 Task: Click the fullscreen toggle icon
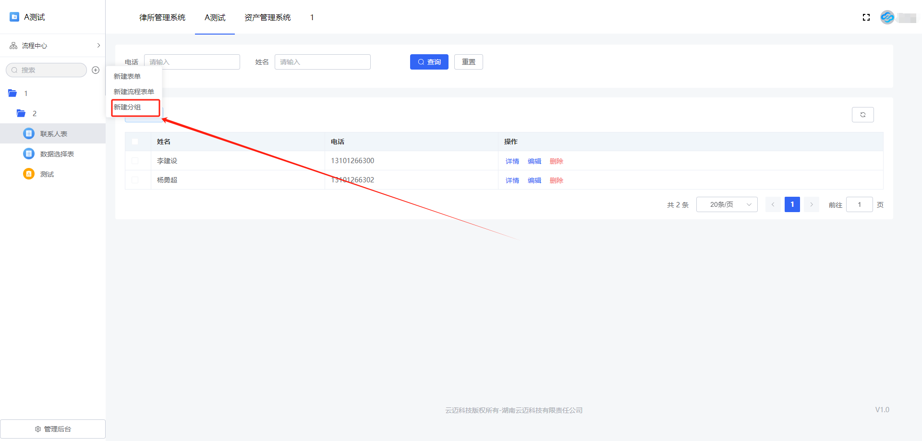tap(866, 17)
